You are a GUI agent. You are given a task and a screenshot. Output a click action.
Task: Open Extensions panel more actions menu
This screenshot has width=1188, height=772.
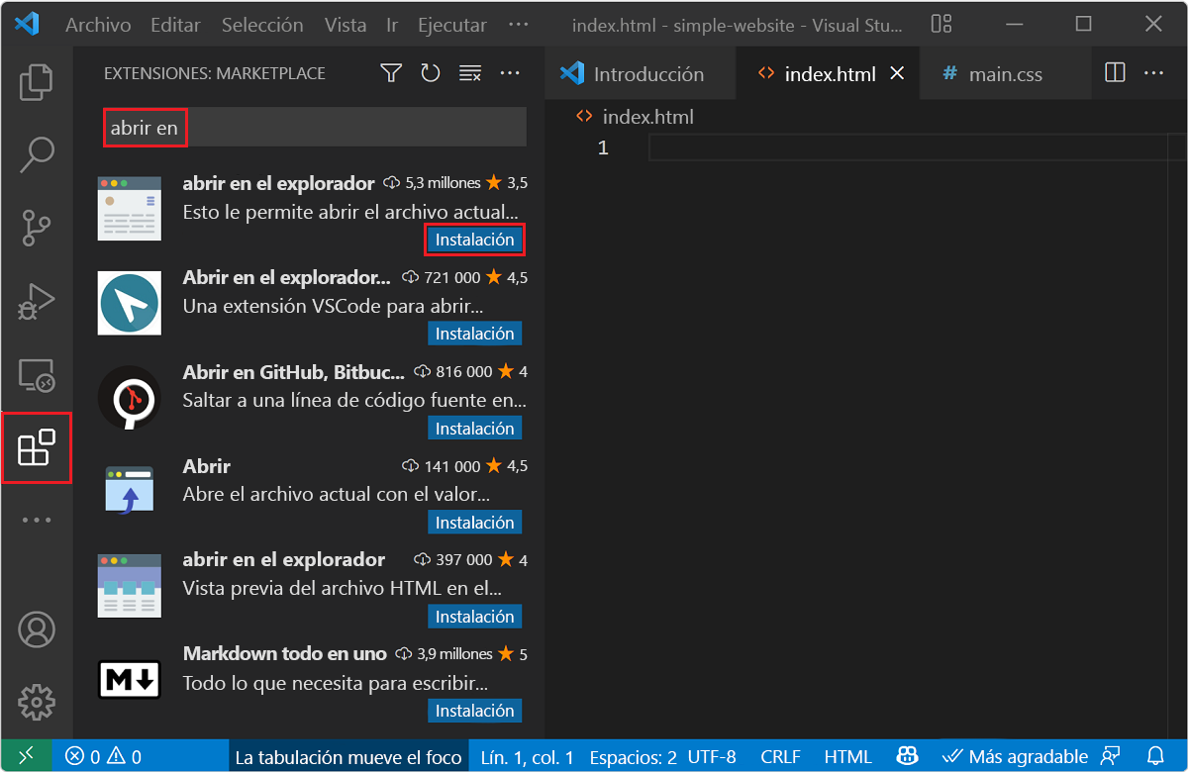(x=510, y=73)
